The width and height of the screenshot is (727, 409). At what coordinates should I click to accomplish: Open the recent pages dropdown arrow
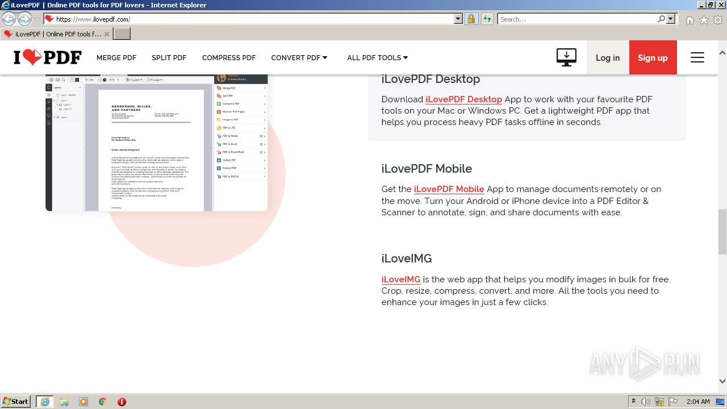(37, 19)
